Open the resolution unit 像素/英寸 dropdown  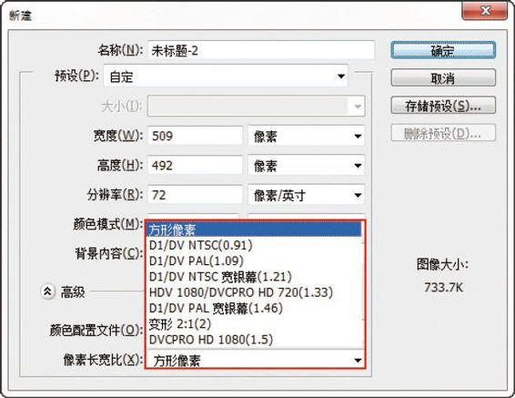(x=306, y=195)
